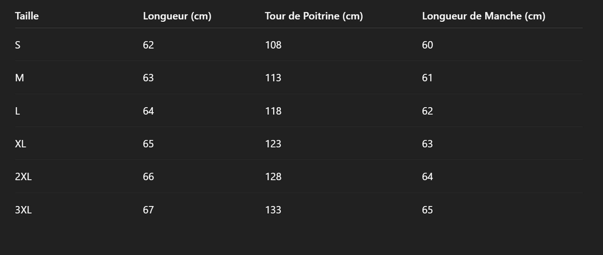Click the Longueur (cm) column header
Screen dimensions: 603x255
(x=177, y=16)
